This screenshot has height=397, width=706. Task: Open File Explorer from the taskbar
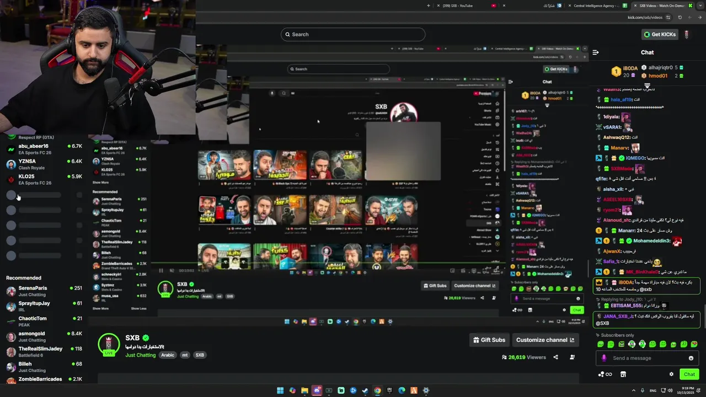point(304,390)
